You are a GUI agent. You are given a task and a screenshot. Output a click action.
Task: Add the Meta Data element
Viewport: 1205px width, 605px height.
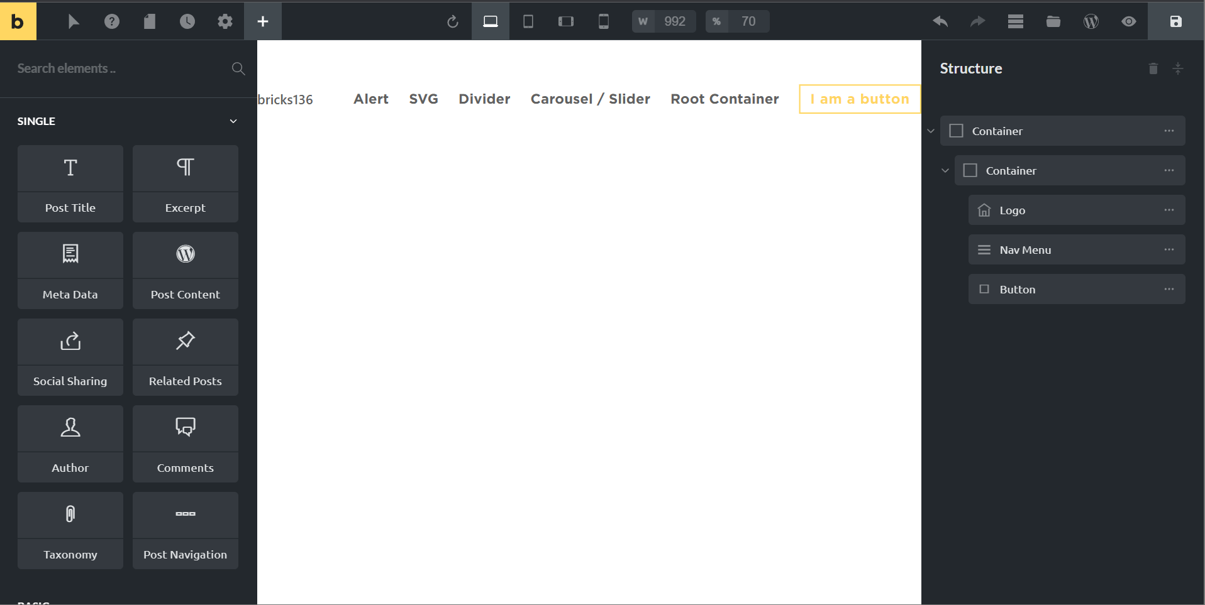(x=70, y=270)
